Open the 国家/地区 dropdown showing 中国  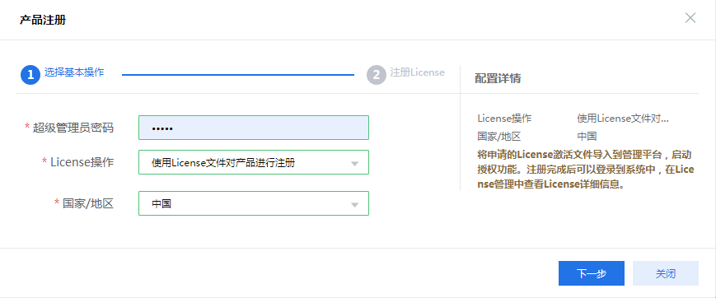pos(254,203)
